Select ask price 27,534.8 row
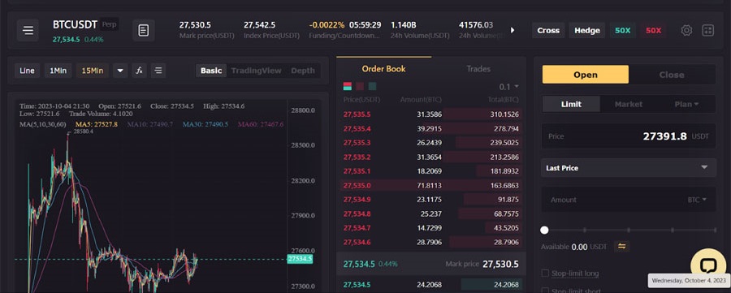The image size is (731, 293). (x=431, y=213)
